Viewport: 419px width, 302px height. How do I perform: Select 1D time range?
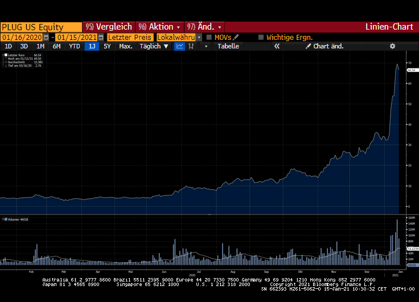(x=9, y=46)
